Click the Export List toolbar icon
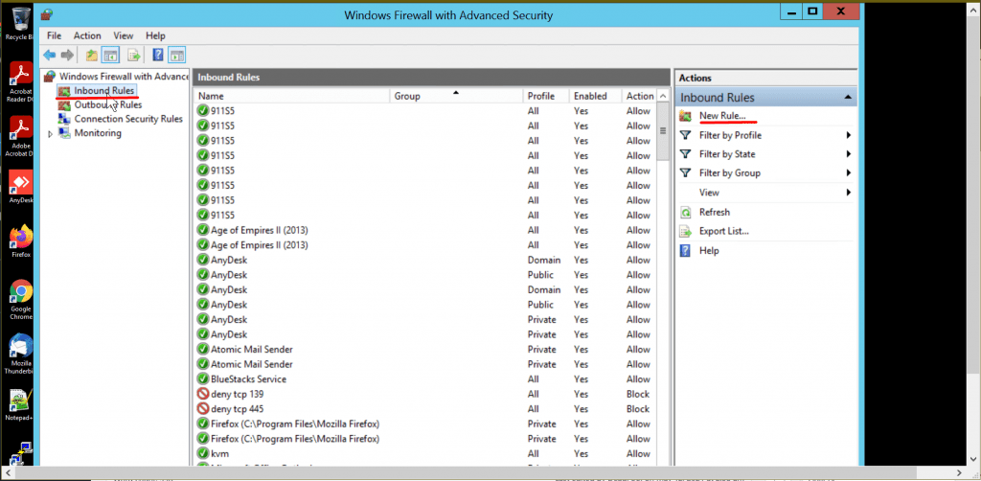 click(133, 55)
